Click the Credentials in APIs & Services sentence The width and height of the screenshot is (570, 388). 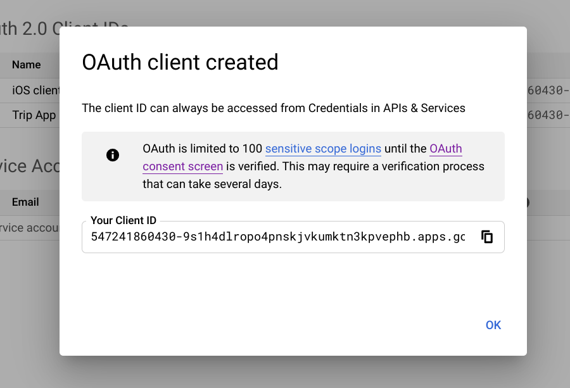coord(274,108)
